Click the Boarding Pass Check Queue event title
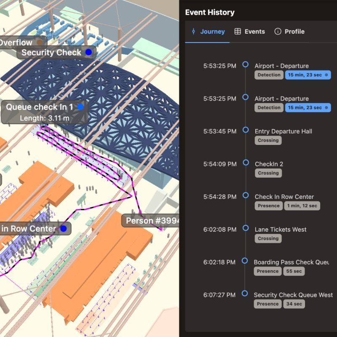 pos(292,262)
